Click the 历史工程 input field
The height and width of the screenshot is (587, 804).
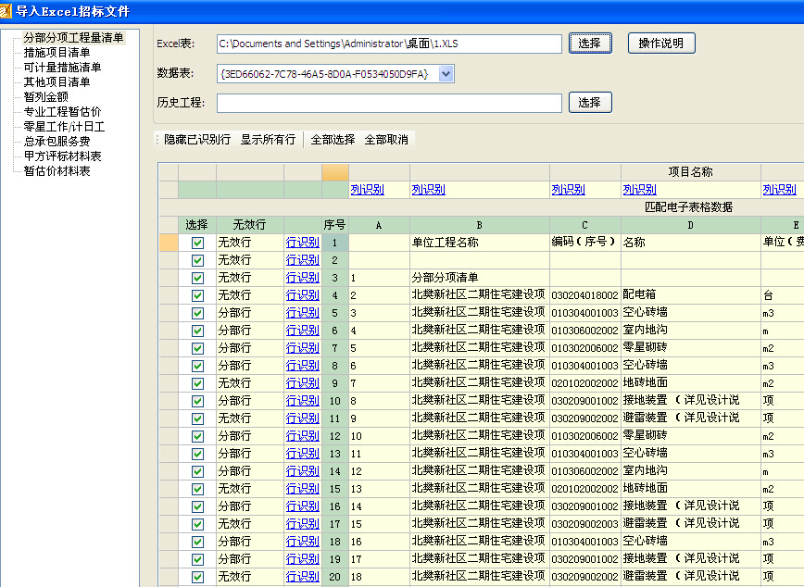[x=389, y=103]
